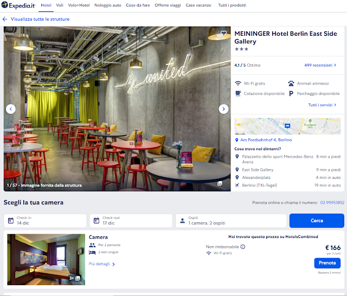Open the Check-in date picker 14 dic
The height and width of the screenshot is (296, 347).
(45, 221)
